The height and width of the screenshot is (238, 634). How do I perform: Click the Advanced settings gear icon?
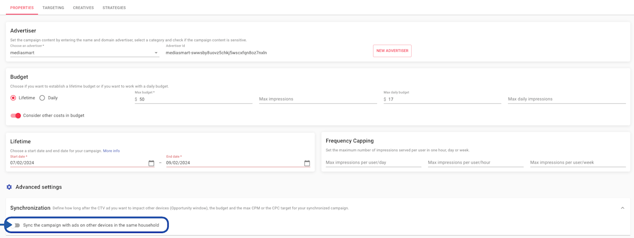[x=9, y=187]
